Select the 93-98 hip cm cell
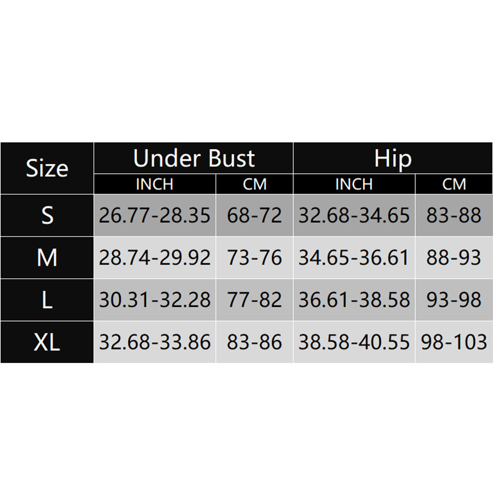 coord(454,299)
